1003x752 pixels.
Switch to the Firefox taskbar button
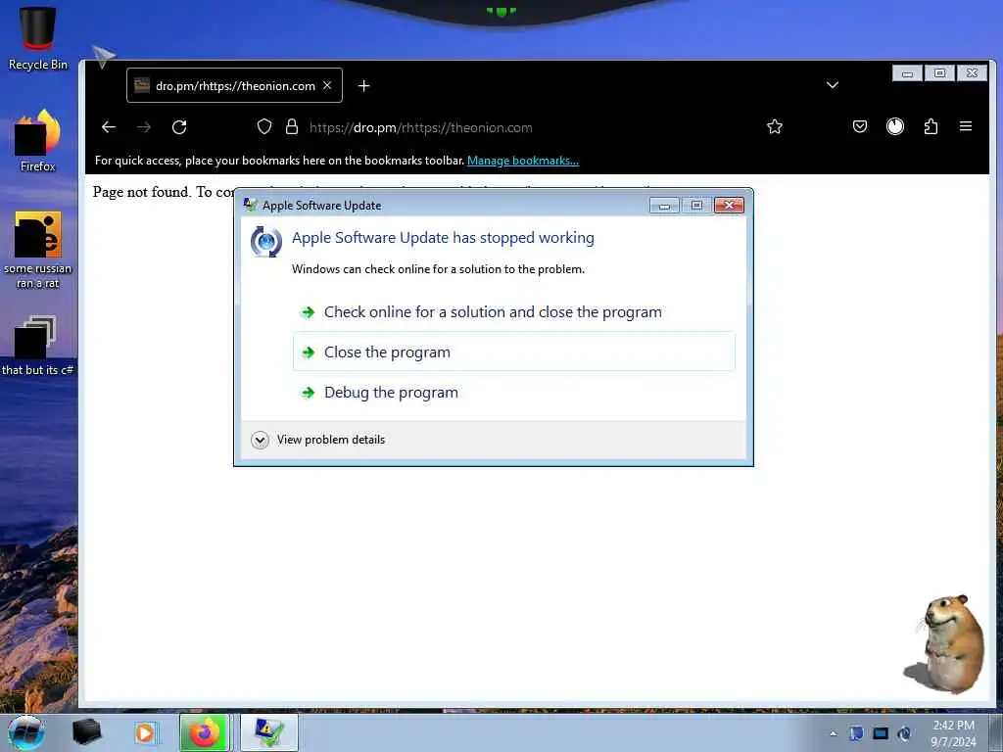pos(204,732)
